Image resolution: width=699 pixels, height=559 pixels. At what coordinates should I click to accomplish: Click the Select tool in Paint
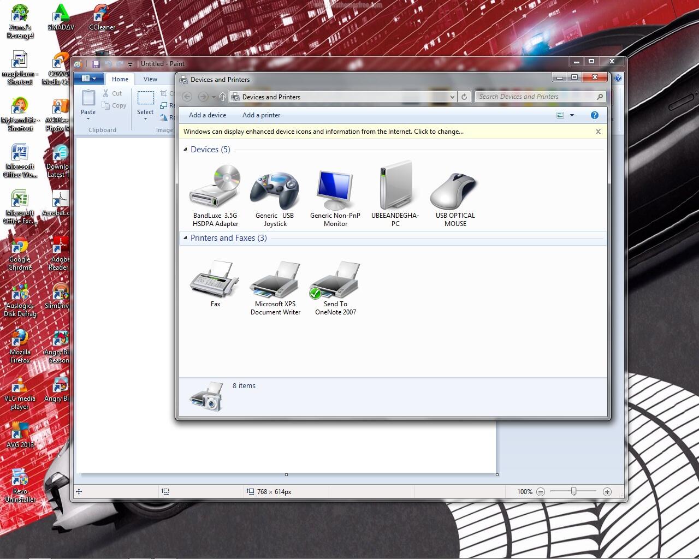click(x=145, y=98)
